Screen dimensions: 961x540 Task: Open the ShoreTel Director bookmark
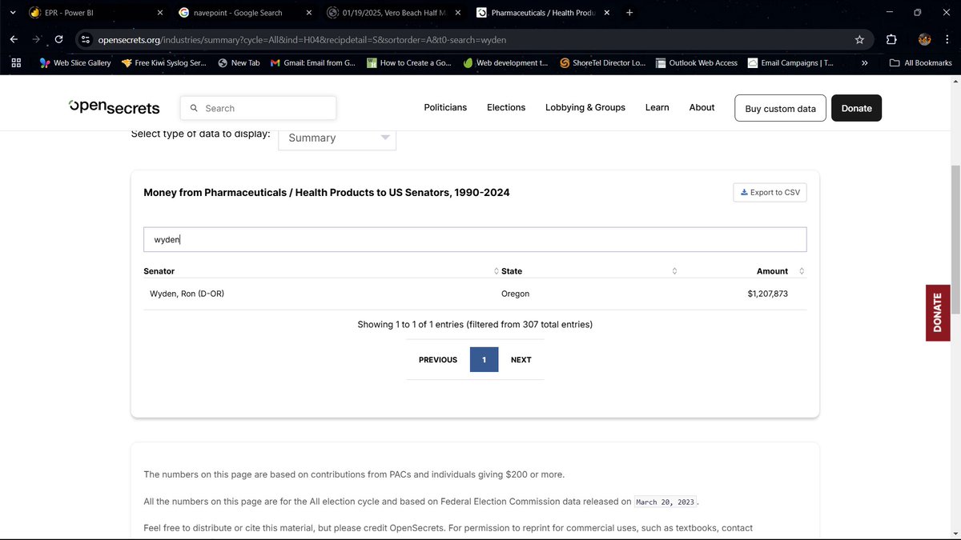tap(602, 62)
